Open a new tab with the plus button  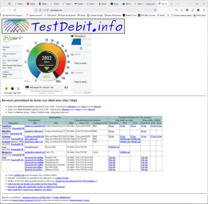click(172, 4)
